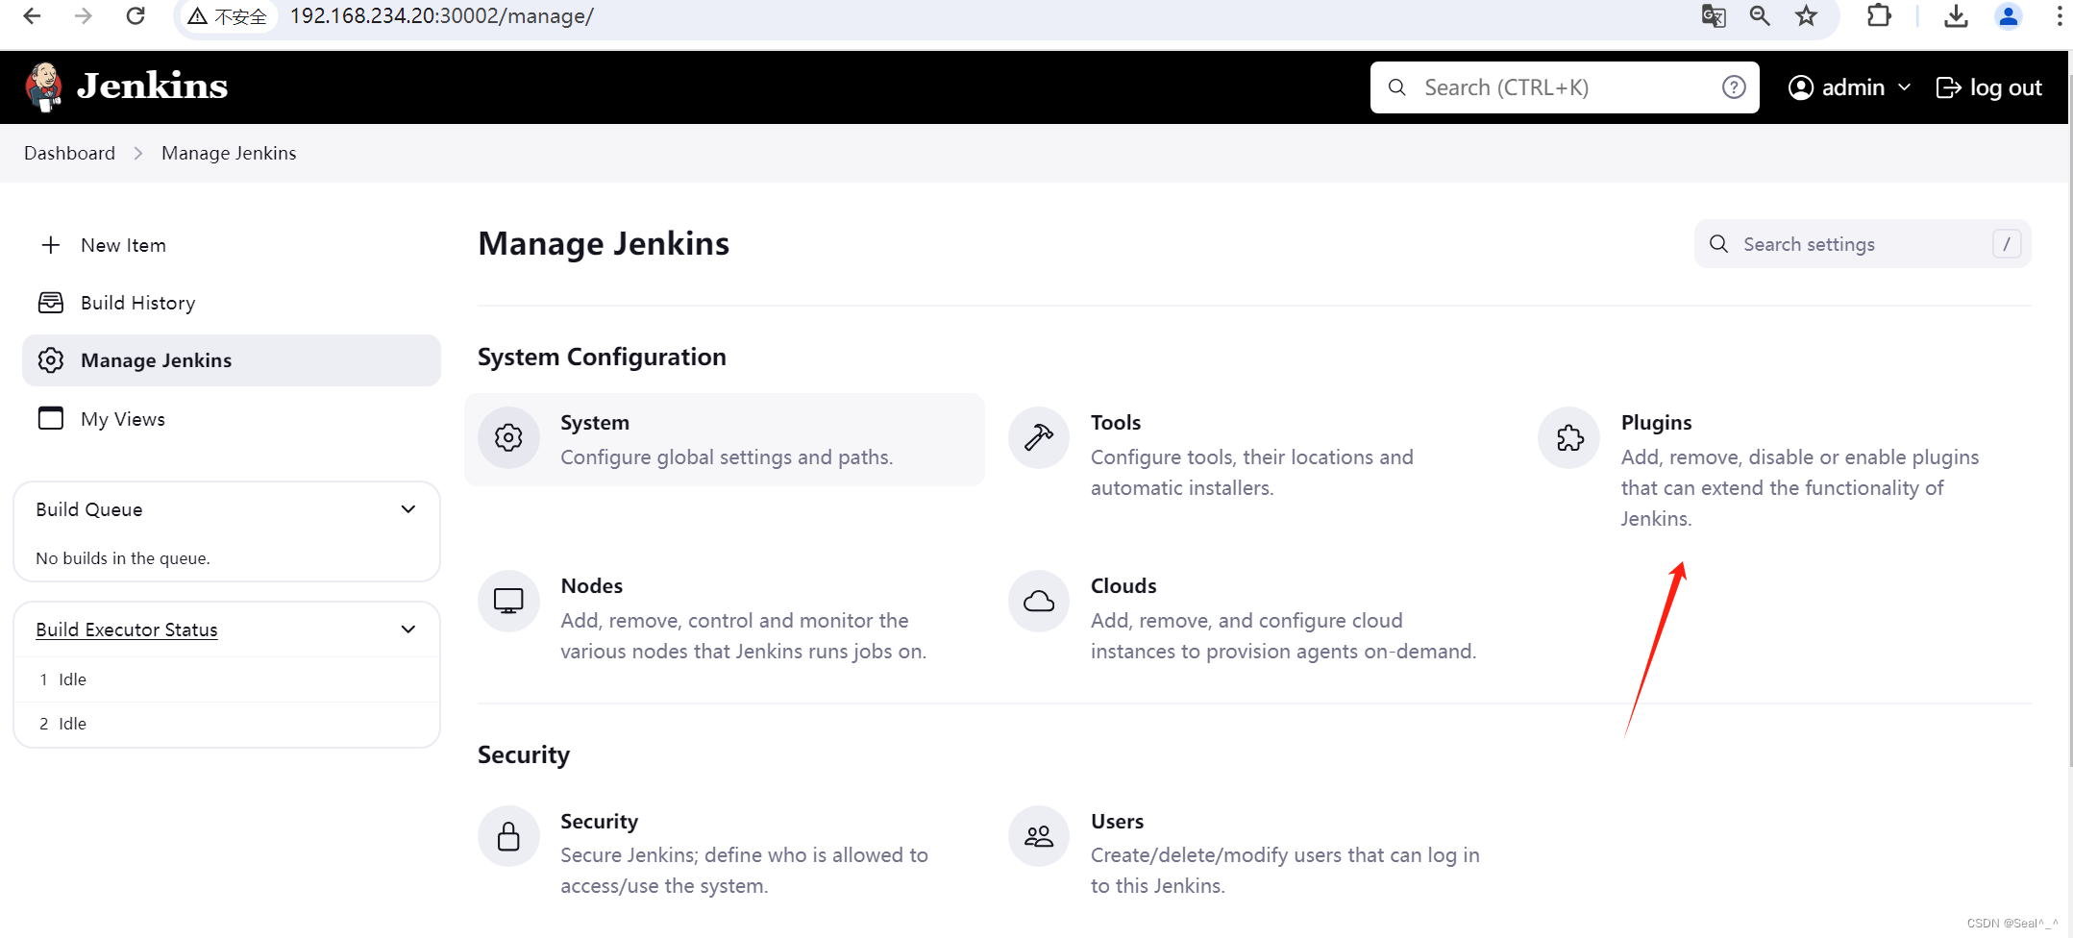Go back with the browser back arrow
2073x938 pixels.
[x=32, y=16]
